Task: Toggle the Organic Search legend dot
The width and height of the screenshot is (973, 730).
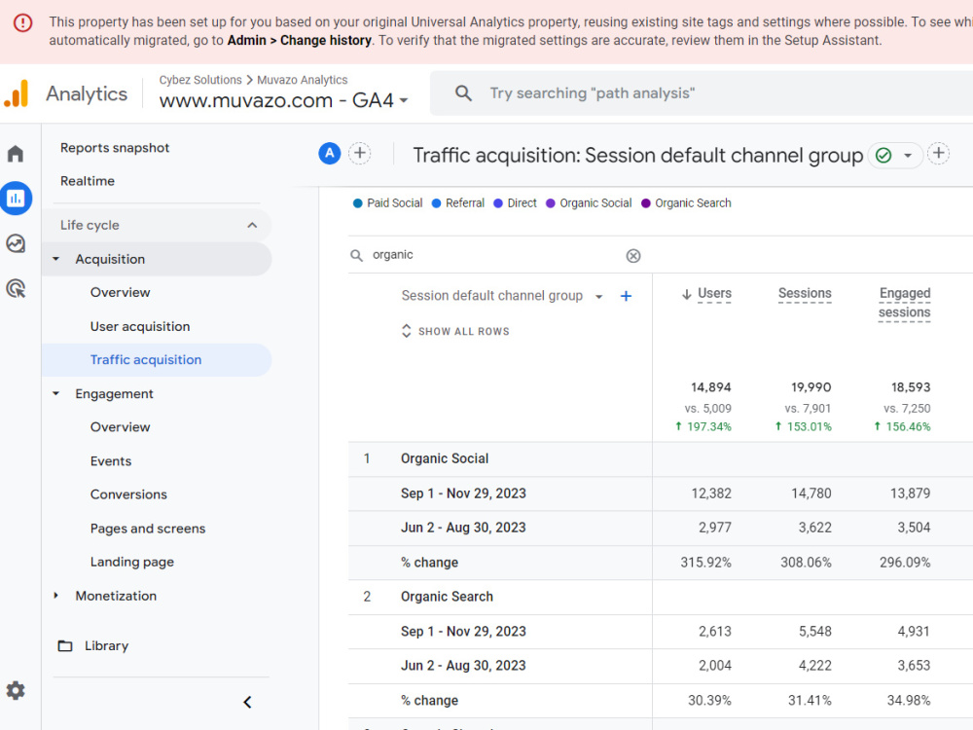Action: 646,203
